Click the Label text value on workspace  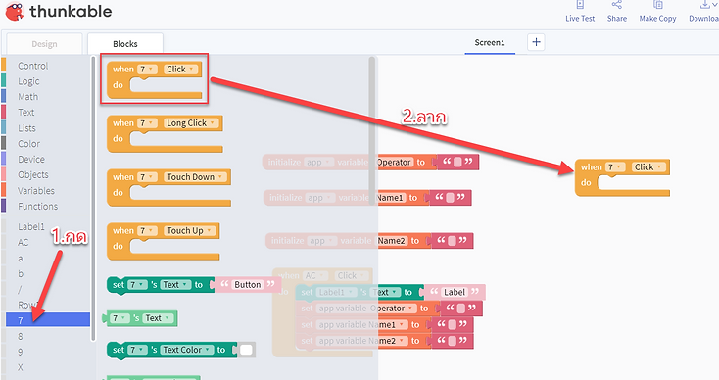[x=455, y=292]
